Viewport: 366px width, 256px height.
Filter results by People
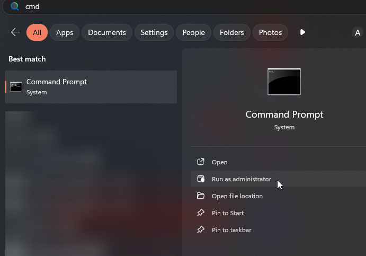click(193, 32)
